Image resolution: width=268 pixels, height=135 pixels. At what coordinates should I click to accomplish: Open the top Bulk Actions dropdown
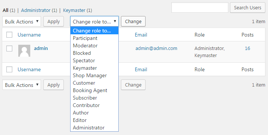tap(22, 22)
